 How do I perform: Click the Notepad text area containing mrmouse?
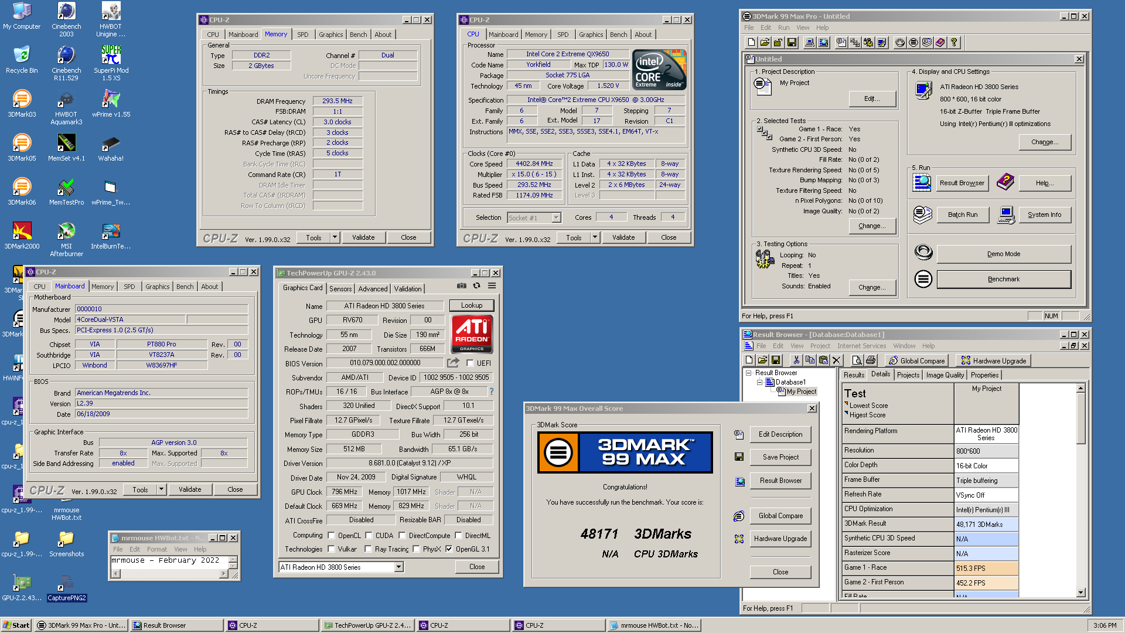point(169,562)
